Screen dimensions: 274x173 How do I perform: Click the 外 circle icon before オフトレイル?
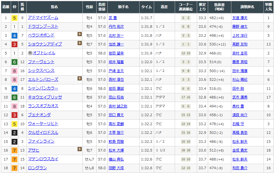click(x=30, y=53)
